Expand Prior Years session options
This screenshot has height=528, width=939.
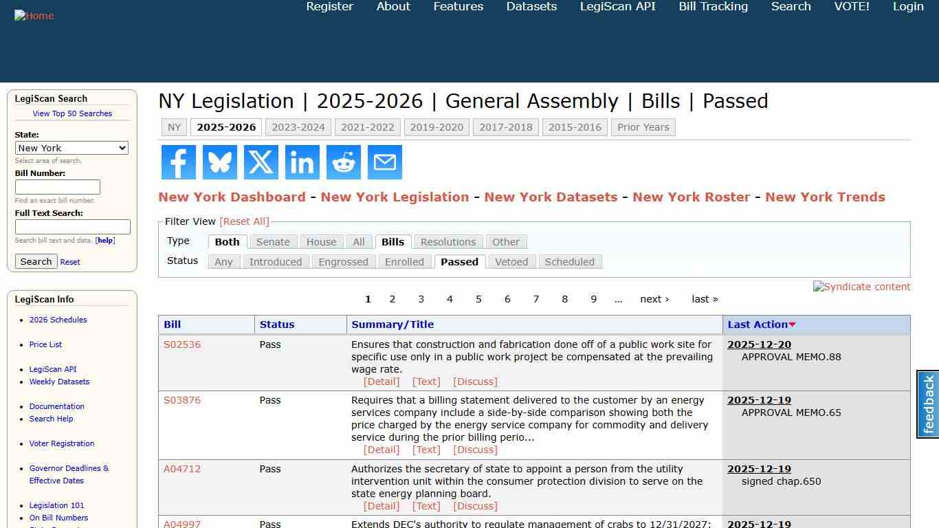coord(643,126)
